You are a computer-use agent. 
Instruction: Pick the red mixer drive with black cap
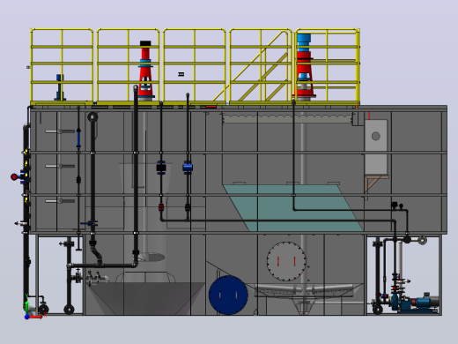[145, 70]
